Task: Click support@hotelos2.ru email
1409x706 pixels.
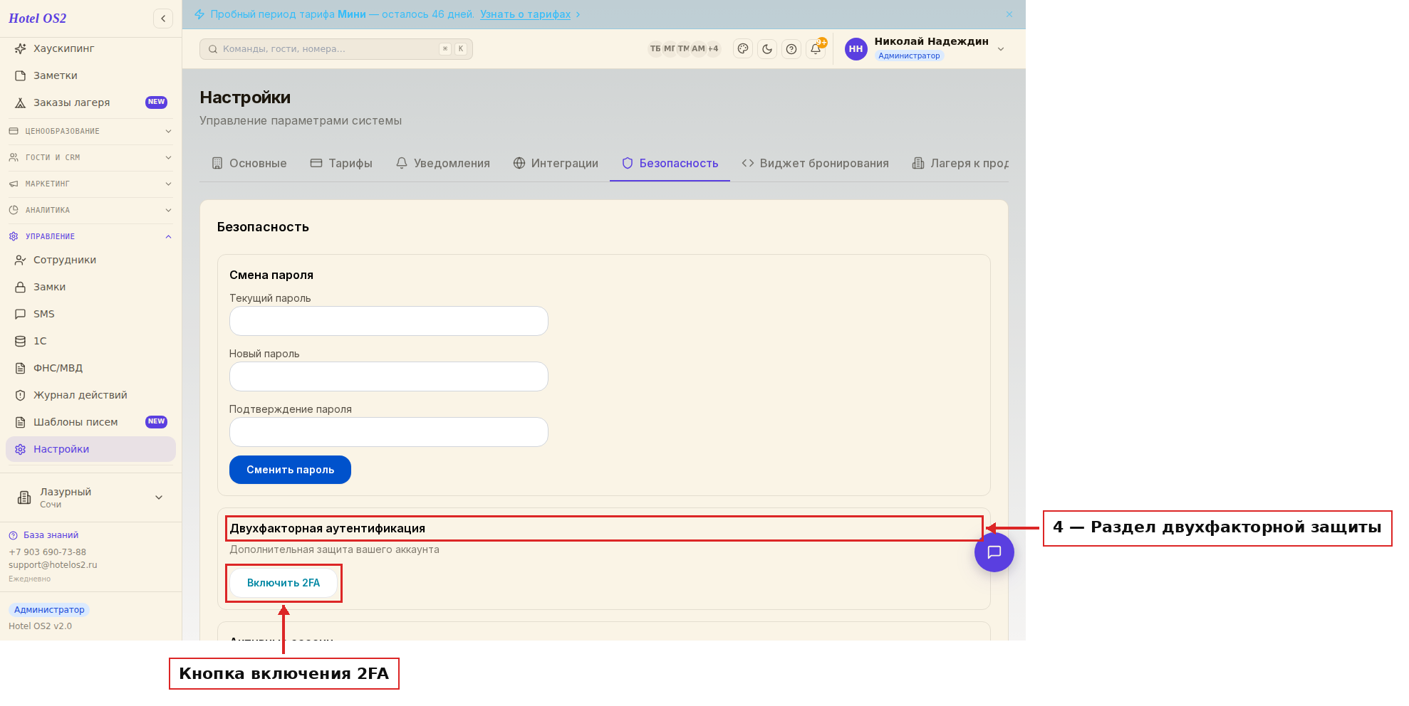Action: (x=53, y=565)
